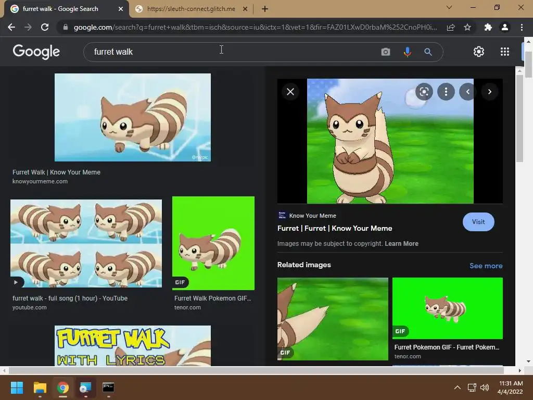
Task: Open File Explorer from the taskbar
Action: pyautogui.click(x=40, y=387)
